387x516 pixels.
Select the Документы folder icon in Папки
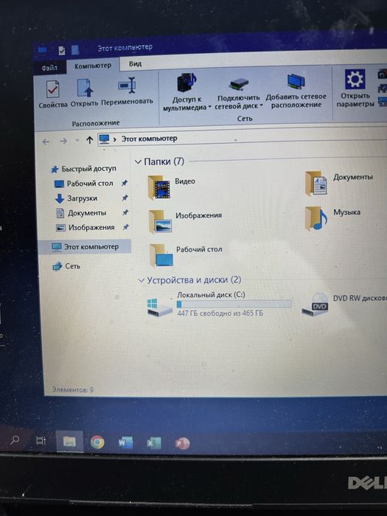click(315, 184)
